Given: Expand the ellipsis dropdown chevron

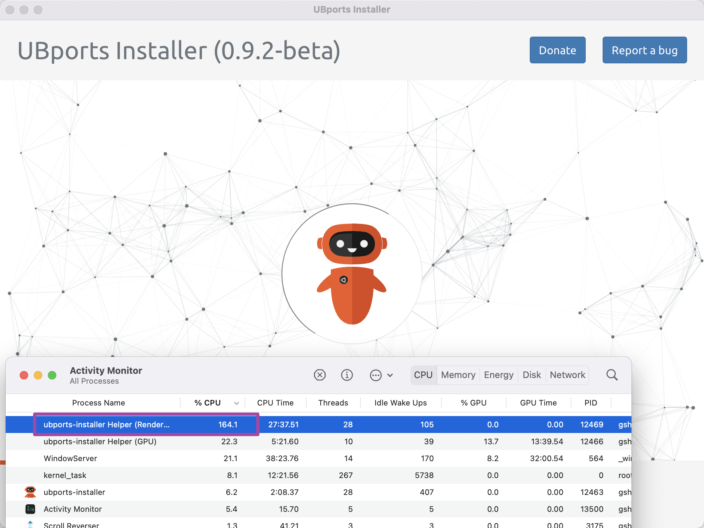Looking at the screenshot, I should 390,375.
